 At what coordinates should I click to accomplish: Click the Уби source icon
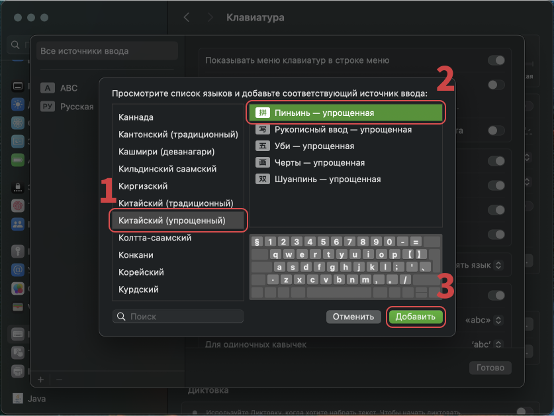click(263, 146)
